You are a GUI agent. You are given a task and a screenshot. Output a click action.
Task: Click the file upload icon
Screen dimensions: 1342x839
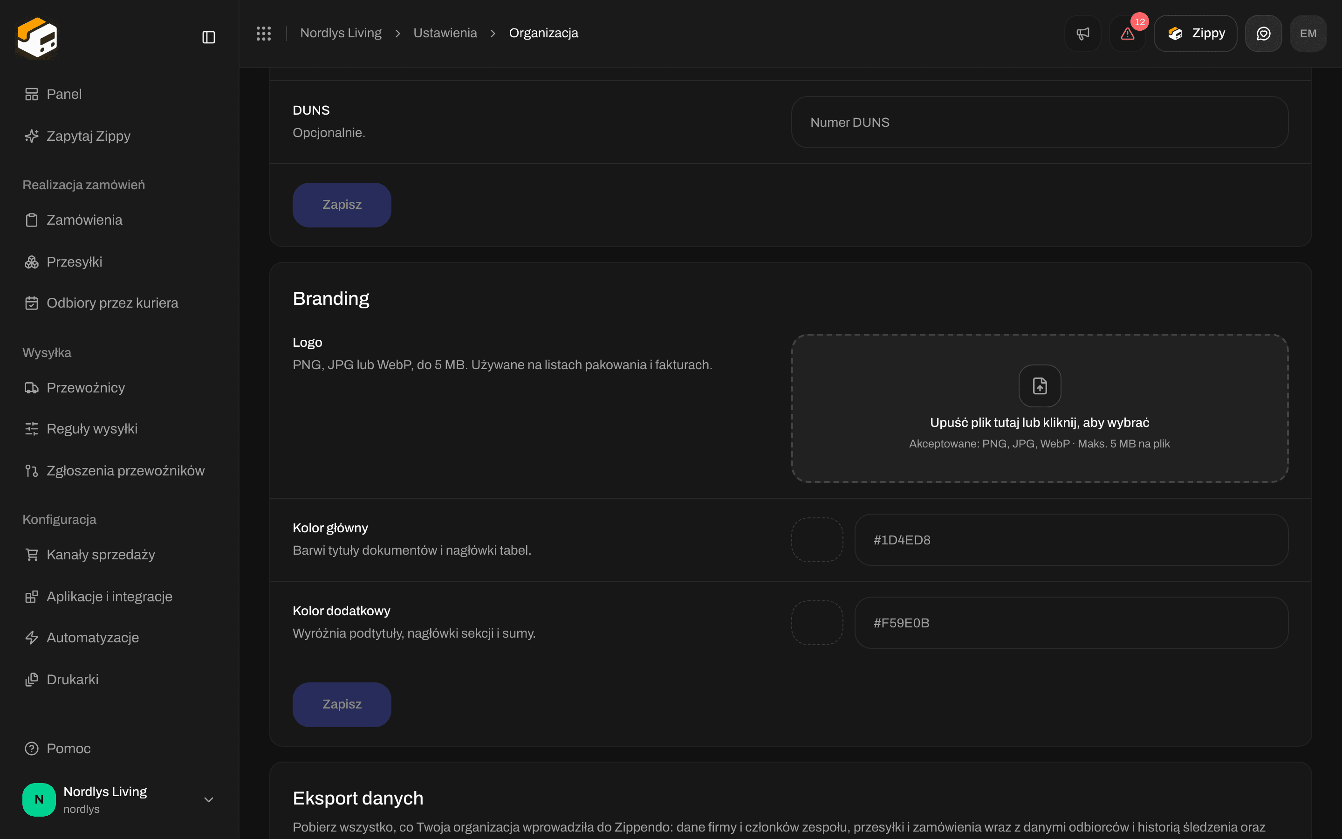click(x=1040, y=385)
